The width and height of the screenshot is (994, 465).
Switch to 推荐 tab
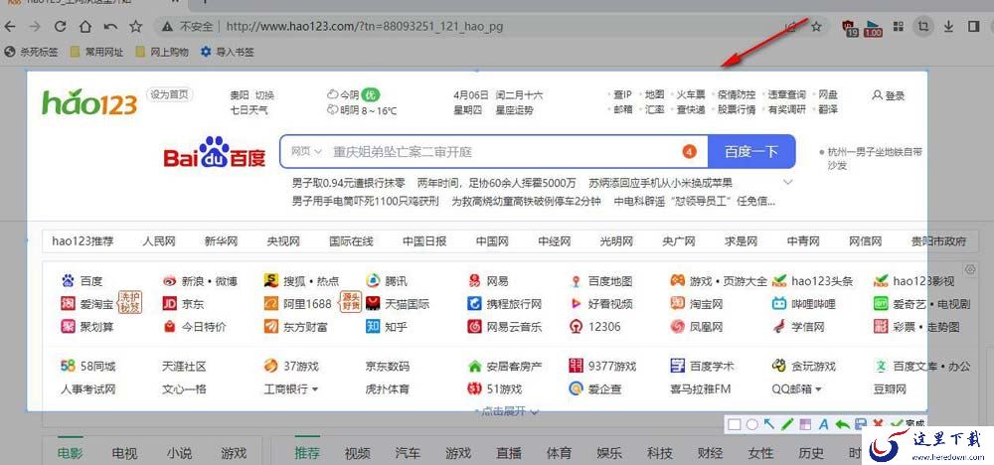pyautogui.click(x=307, y=453)
